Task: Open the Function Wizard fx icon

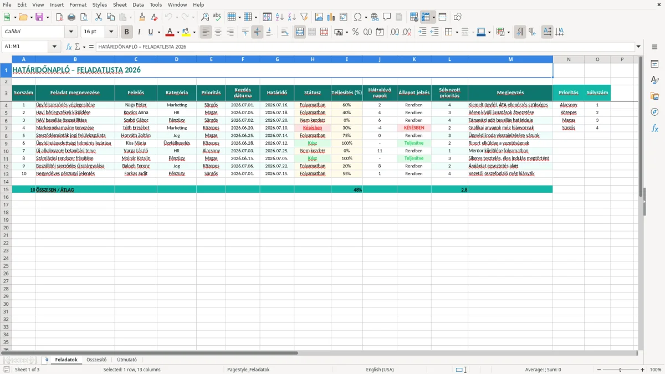Action: (69, 47)
